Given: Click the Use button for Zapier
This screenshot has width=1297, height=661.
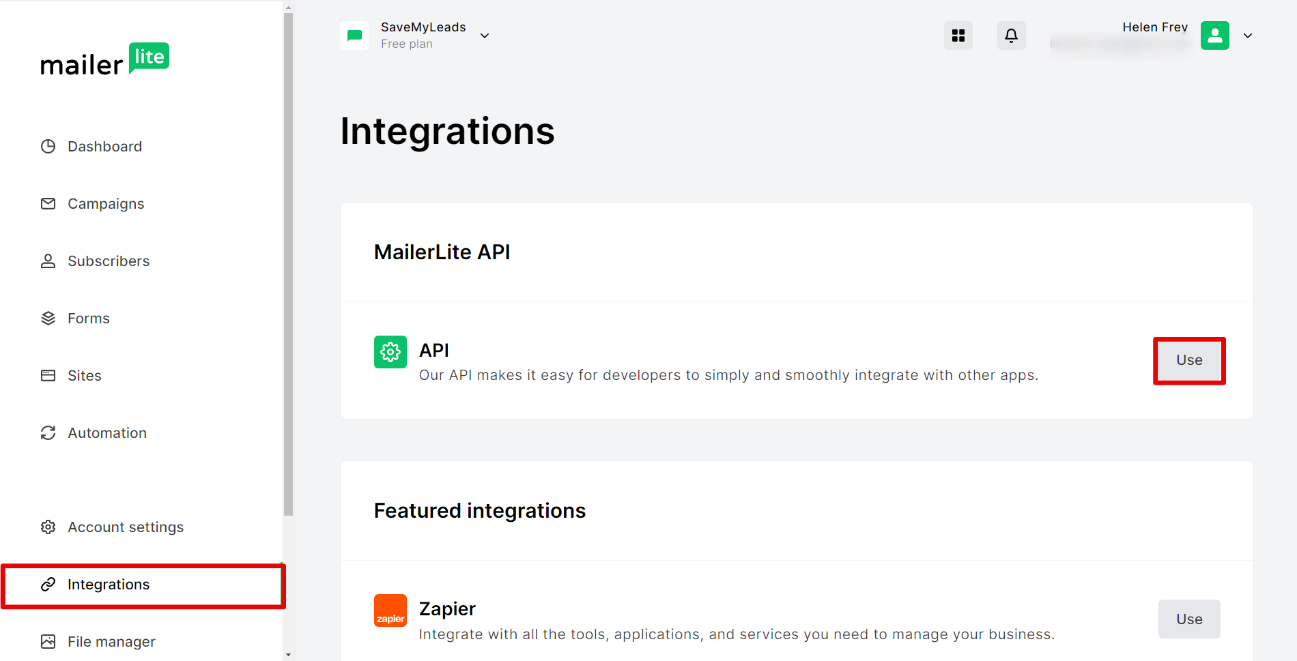Looking at the screenshot, I should coord(1189,619).
